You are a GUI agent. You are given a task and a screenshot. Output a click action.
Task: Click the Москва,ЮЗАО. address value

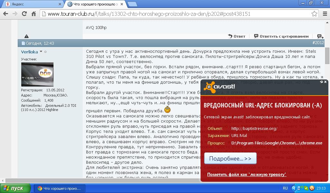[x=55, y=95]
